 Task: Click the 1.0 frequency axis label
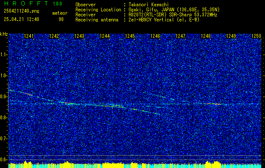(4, 76)
